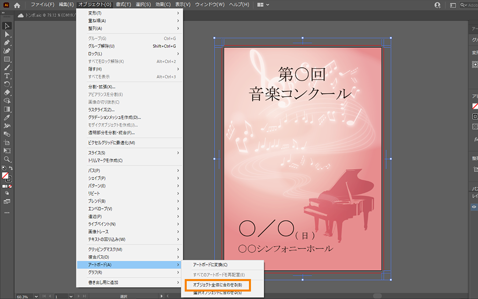The width and height of the screenshot is (478, 299).
Task: Choose the Rectangle tool
Action: [7, 59]
